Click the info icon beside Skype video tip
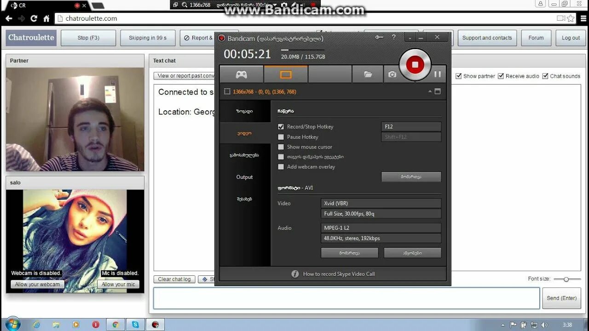589x331 pixels. (295, 274)
